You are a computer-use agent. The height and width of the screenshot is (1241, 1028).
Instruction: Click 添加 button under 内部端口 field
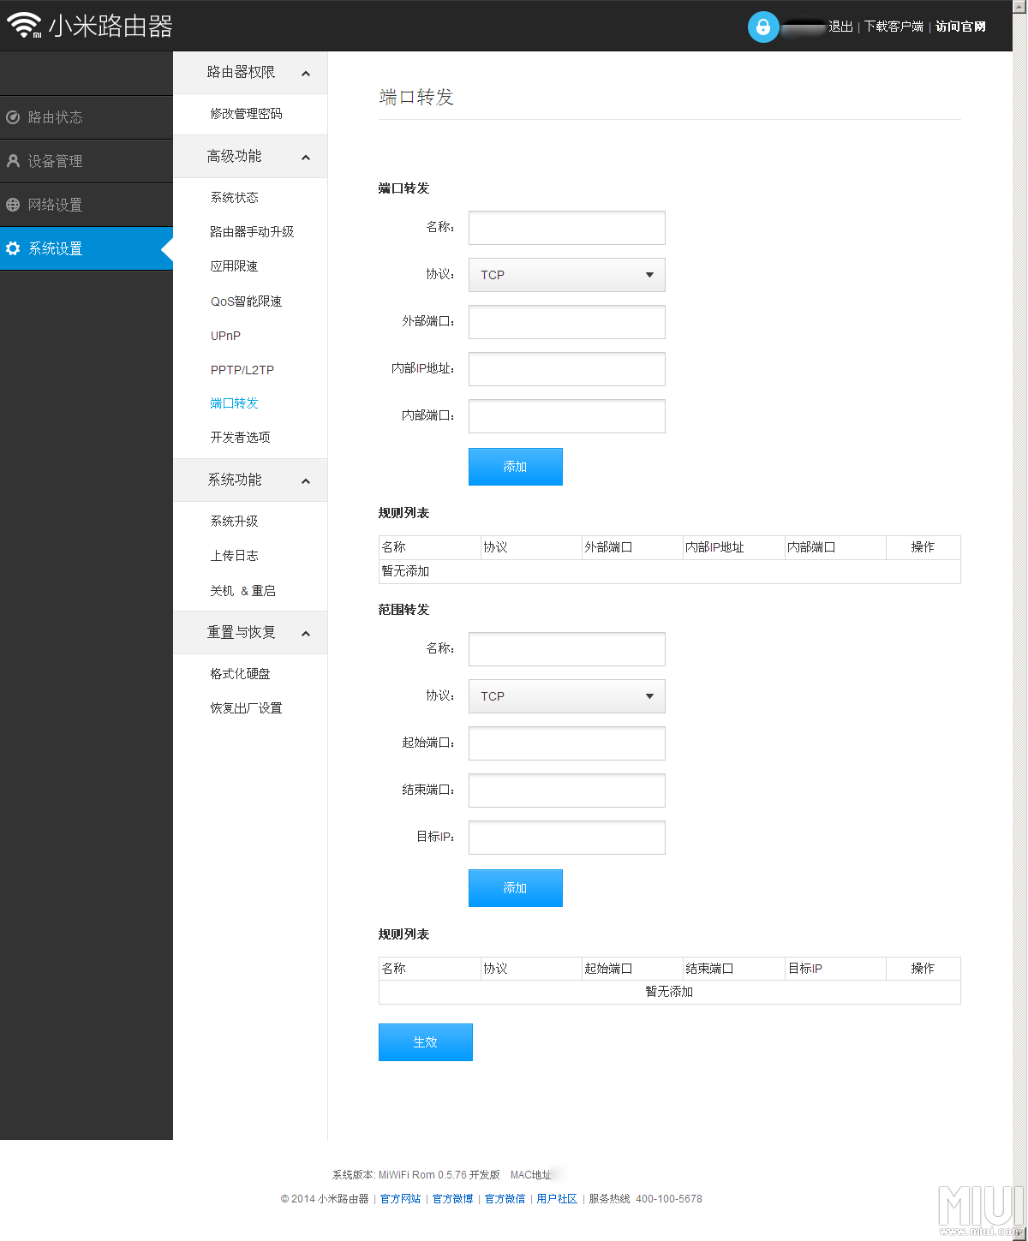[515, 467]
